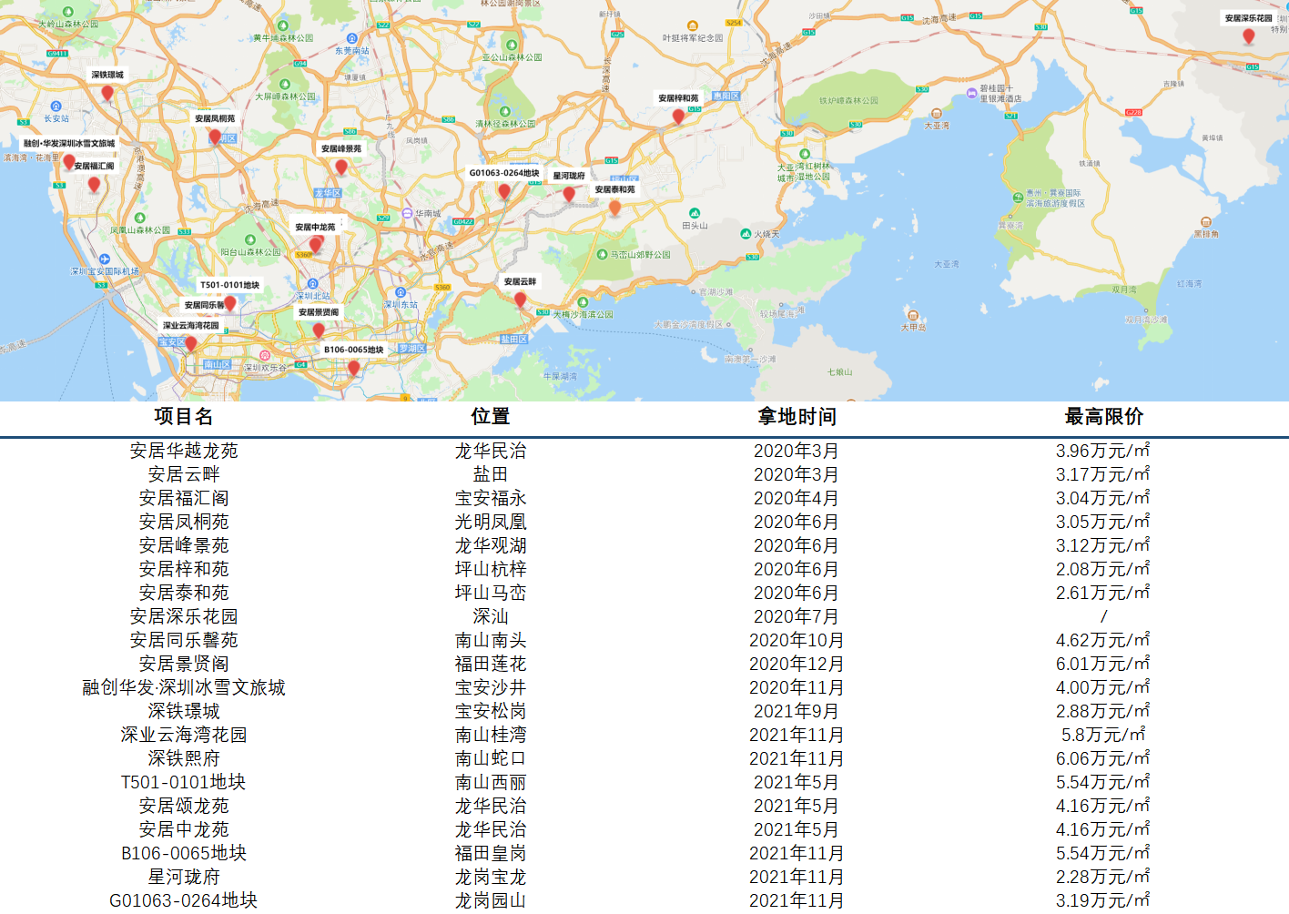
Task: Select the G01063-0264地块 map marker
Action: pos(504,191)
